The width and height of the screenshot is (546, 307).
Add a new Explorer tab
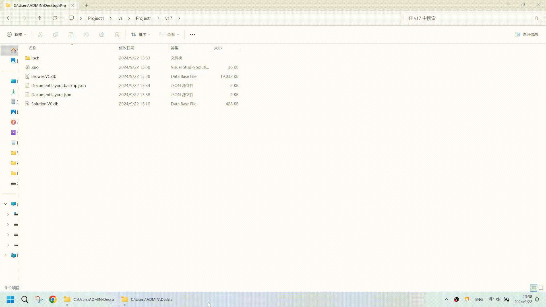coord(87,5)
